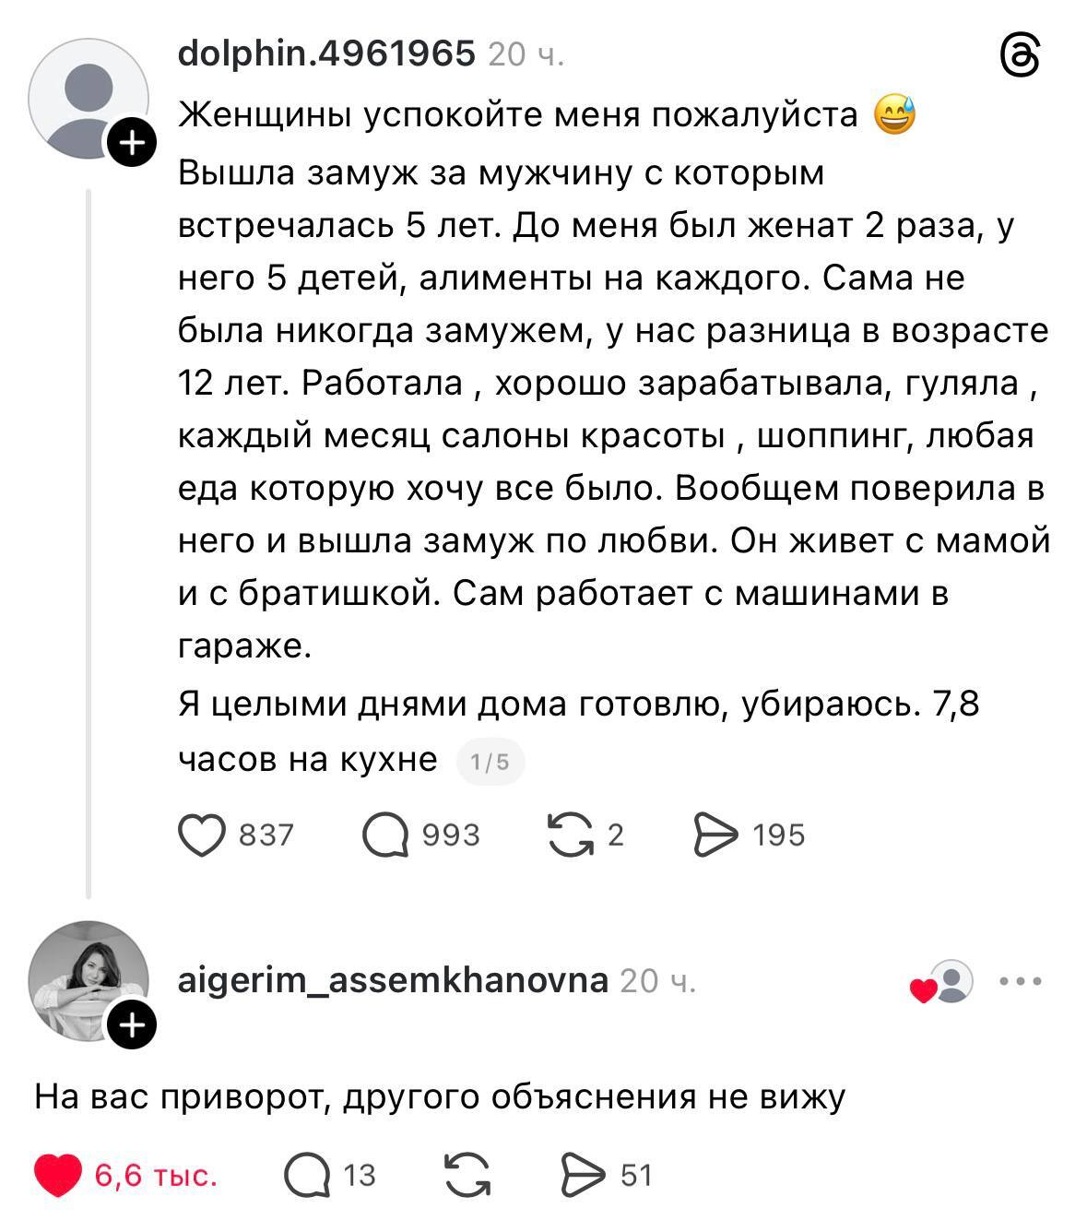Like the dolphin.4961965 post with 837 likes
The width and height of the screenshot is (1087, 1220).
[x=201, y=835]
